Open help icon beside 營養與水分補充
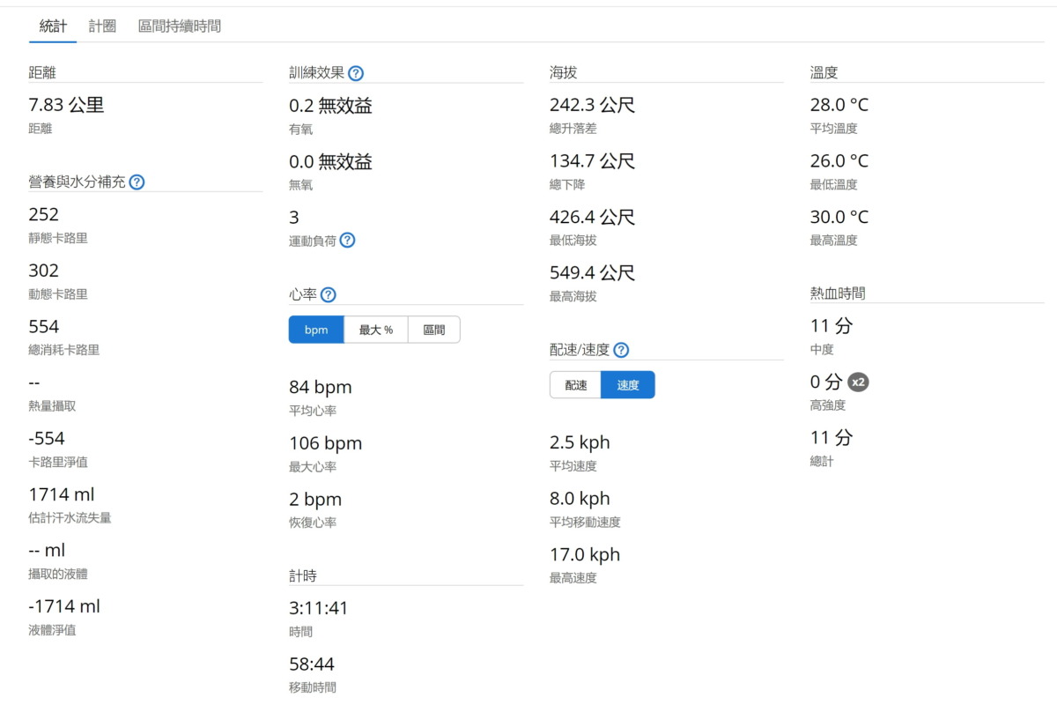1057x705 pixels. (x=137, y=182)
